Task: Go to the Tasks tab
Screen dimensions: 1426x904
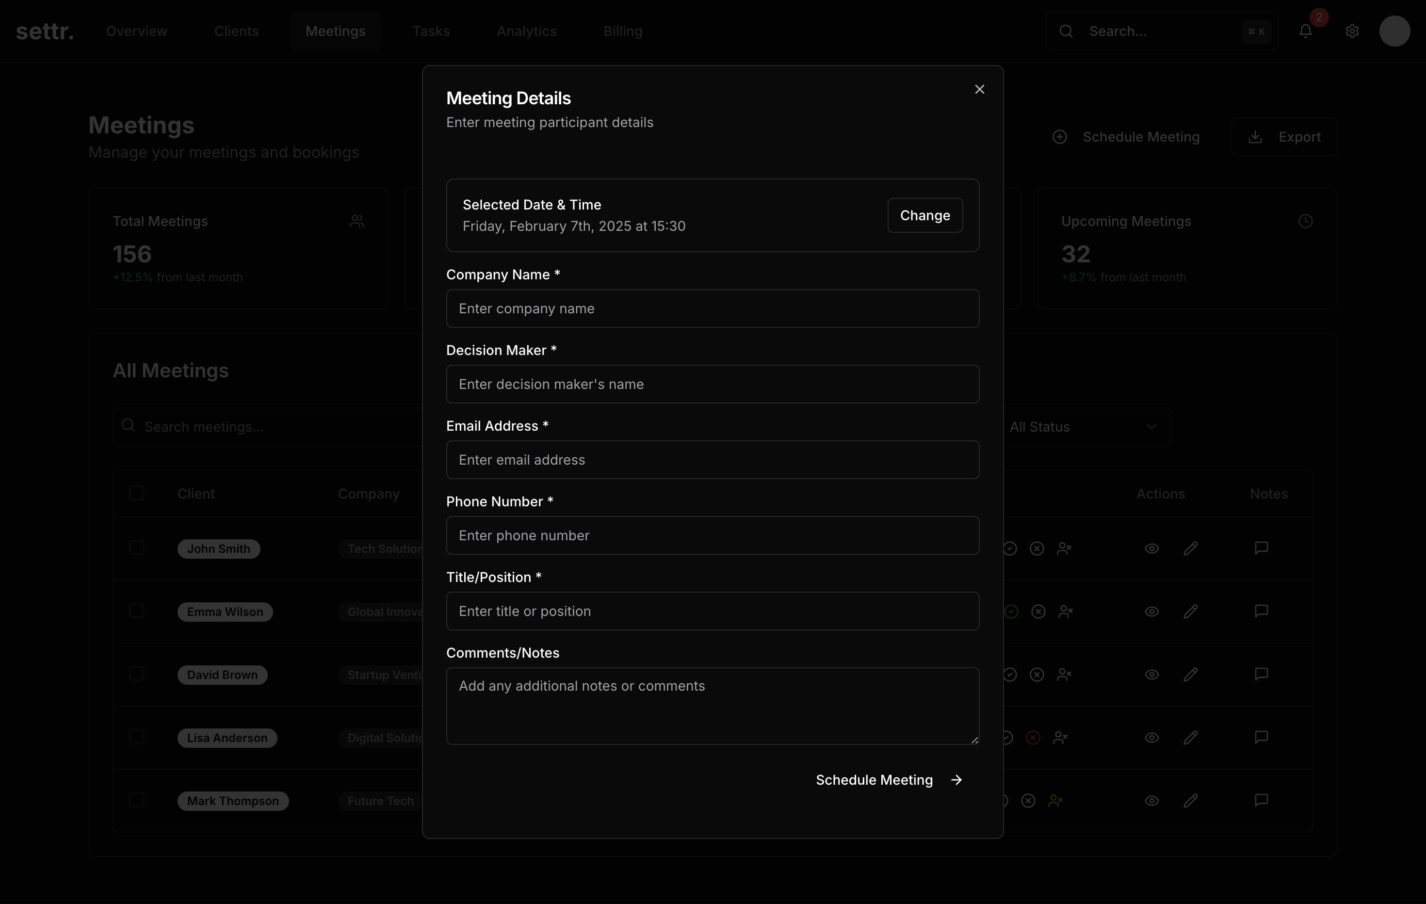Action: 431,32
